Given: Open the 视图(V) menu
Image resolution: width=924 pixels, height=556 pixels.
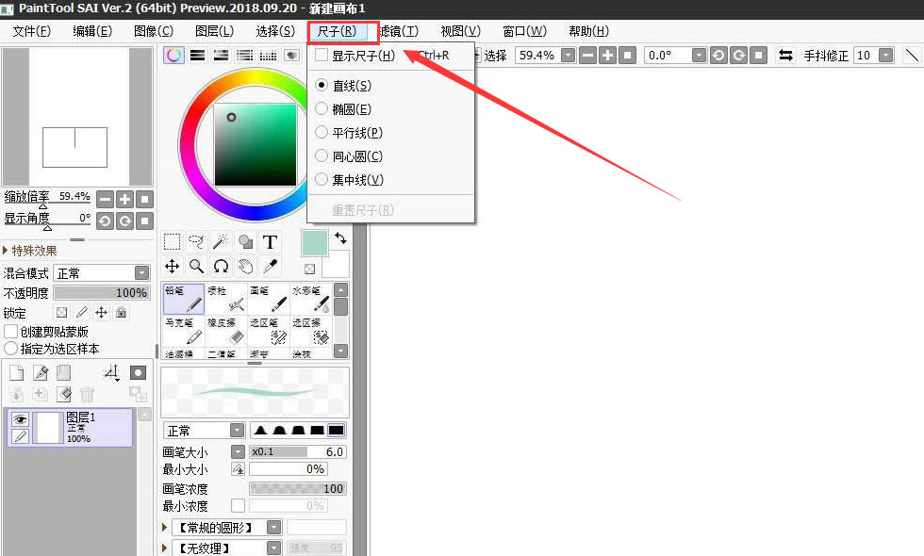Looking at the screenshot, I should tap(461, 31).
